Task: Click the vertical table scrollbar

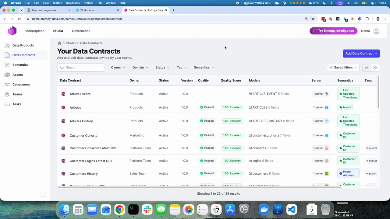Action: [378, 92]
